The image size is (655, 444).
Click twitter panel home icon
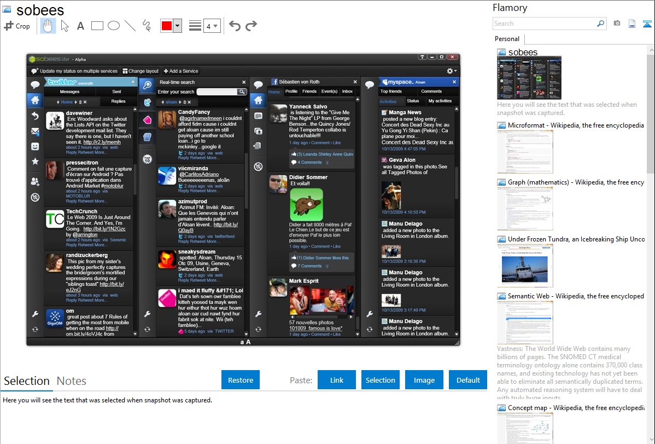click(35, 100)
